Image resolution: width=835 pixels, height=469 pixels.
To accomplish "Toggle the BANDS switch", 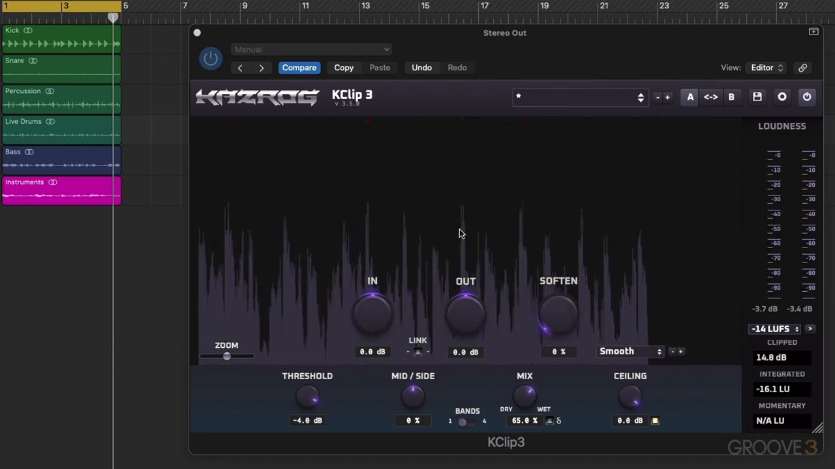I will (x=467, y=421).
